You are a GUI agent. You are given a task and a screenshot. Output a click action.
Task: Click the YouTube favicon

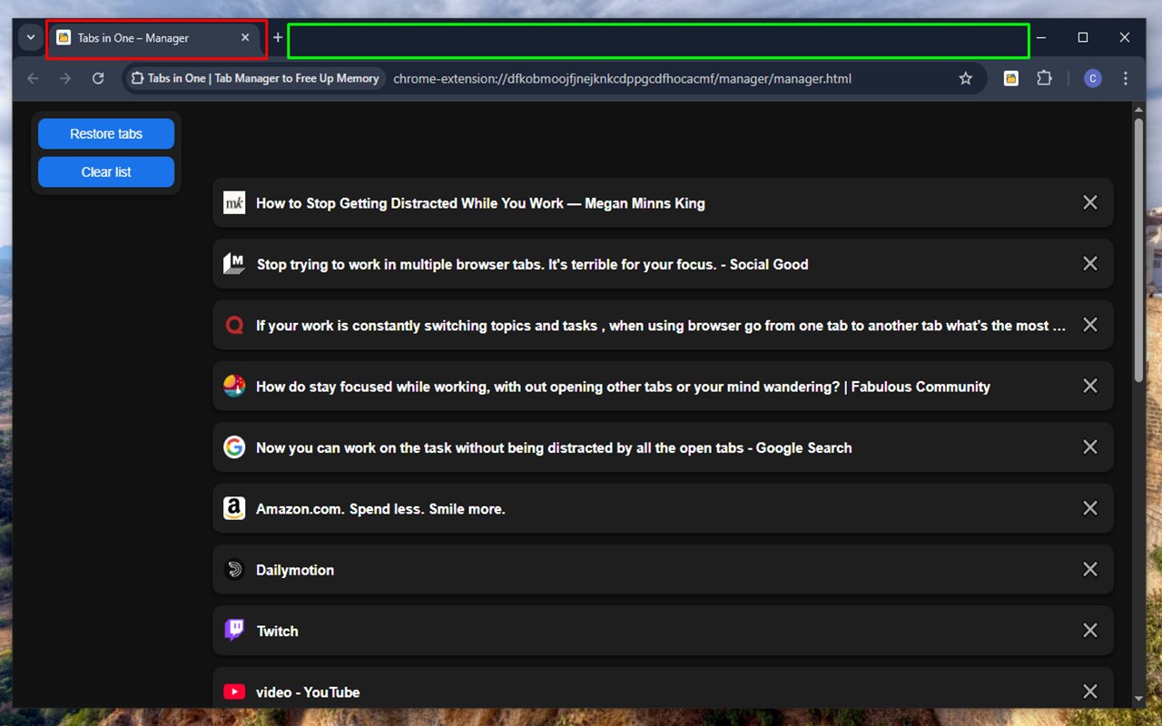(234, 692)
